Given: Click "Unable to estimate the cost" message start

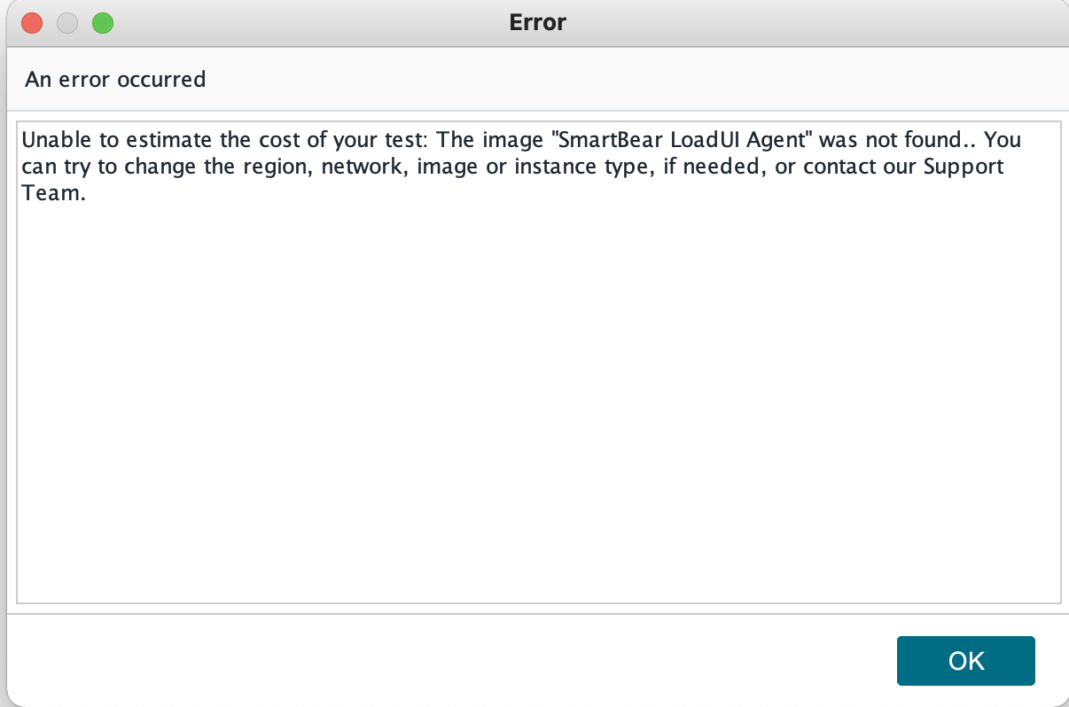Looking at the screenshot, I should pos(115,140).
